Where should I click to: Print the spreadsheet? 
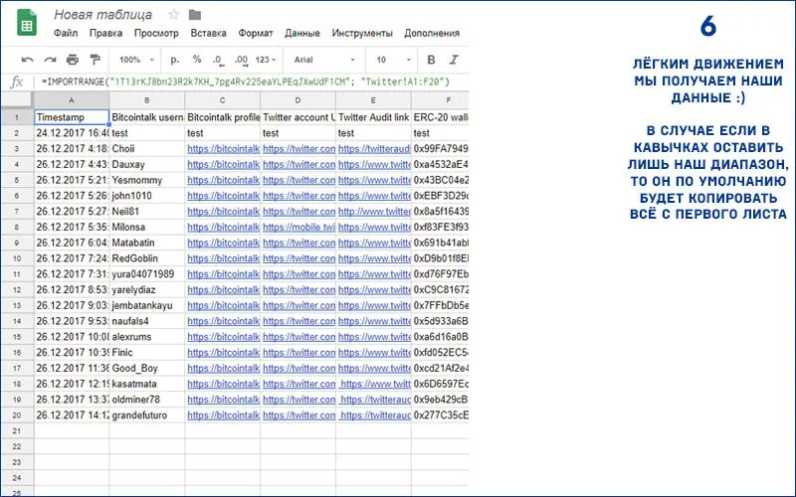pos(72,60)
